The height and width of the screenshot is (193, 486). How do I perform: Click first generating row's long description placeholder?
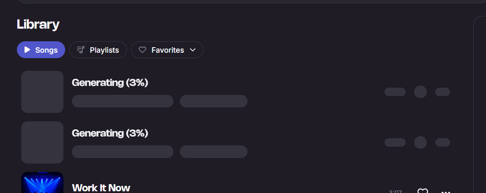coord(123,101)
